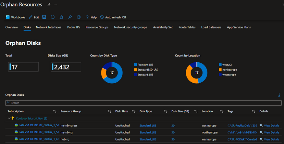Open the Public IPs tab
Image resolution: width=284 pixels, height=144 pixels.
click(x=73, y=27)
